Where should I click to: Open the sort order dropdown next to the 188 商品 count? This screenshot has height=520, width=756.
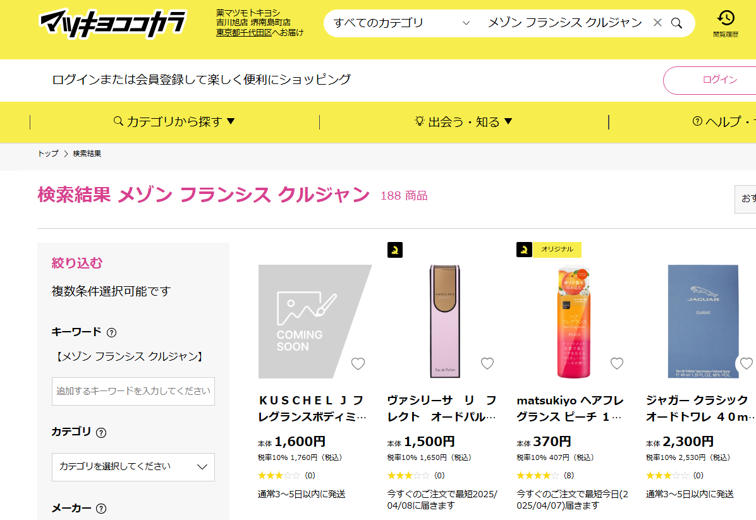click(x=745, y=199)
